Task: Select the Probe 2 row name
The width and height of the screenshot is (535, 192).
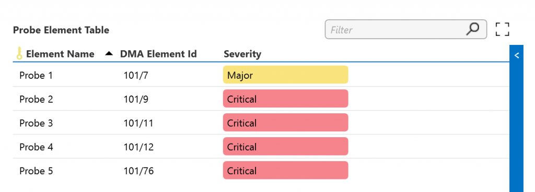Action: [x=36, y=99]
